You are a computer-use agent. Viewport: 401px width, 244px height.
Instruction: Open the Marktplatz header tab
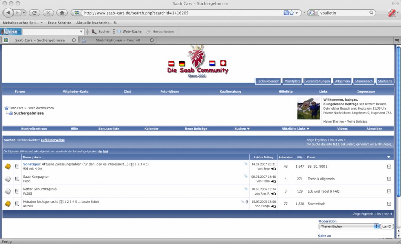coord(292,81)
